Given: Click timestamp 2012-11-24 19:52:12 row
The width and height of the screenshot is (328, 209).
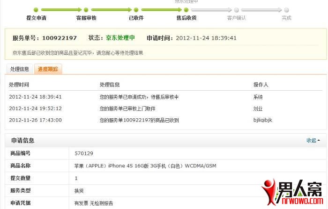Looking at the screenshot, I should tap(35, 108).
